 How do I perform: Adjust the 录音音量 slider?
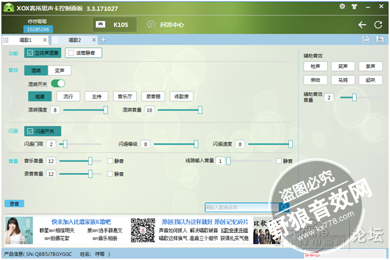pyautogui.click(x=90, y=174)
